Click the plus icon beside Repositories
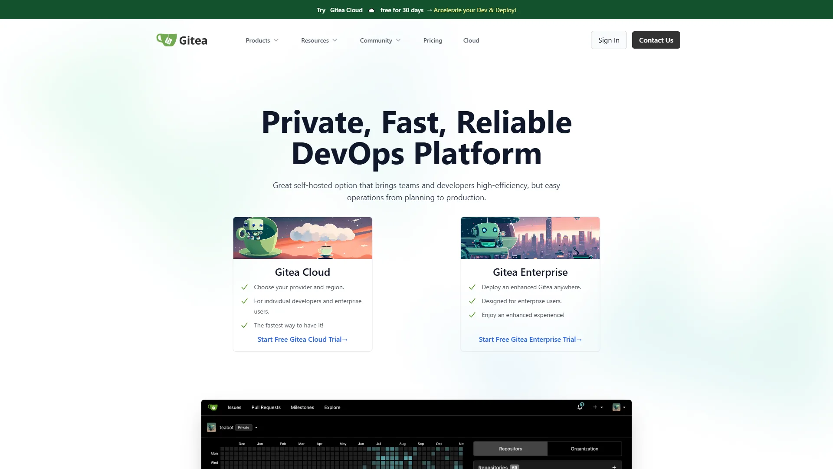The width and height of the screenshot is (833, 469). tap(614, 467)
